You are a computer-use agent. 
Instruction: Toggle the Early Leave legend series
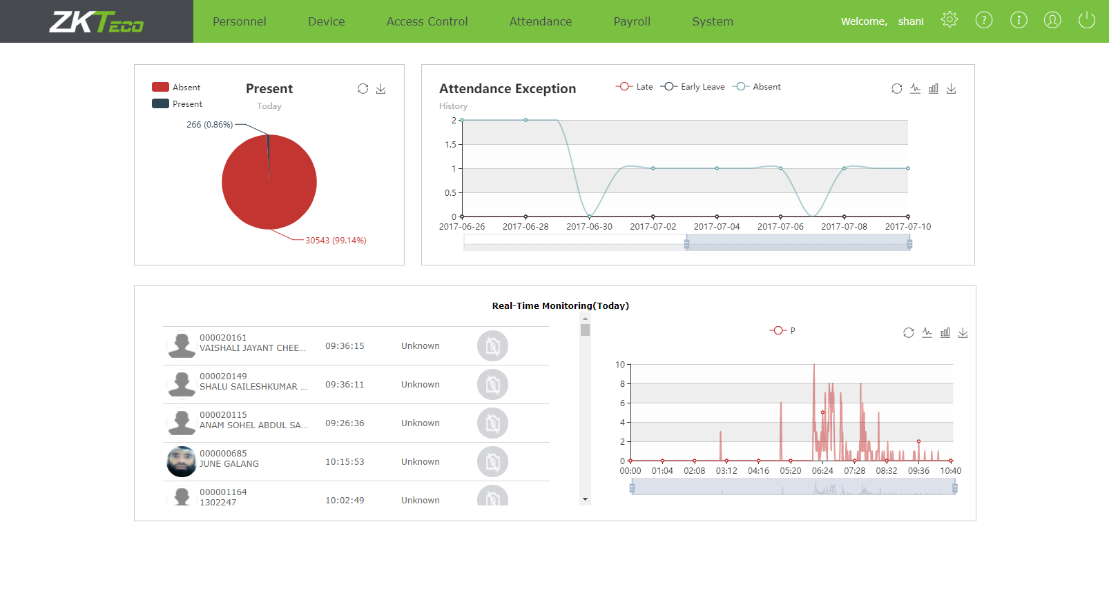693,87
